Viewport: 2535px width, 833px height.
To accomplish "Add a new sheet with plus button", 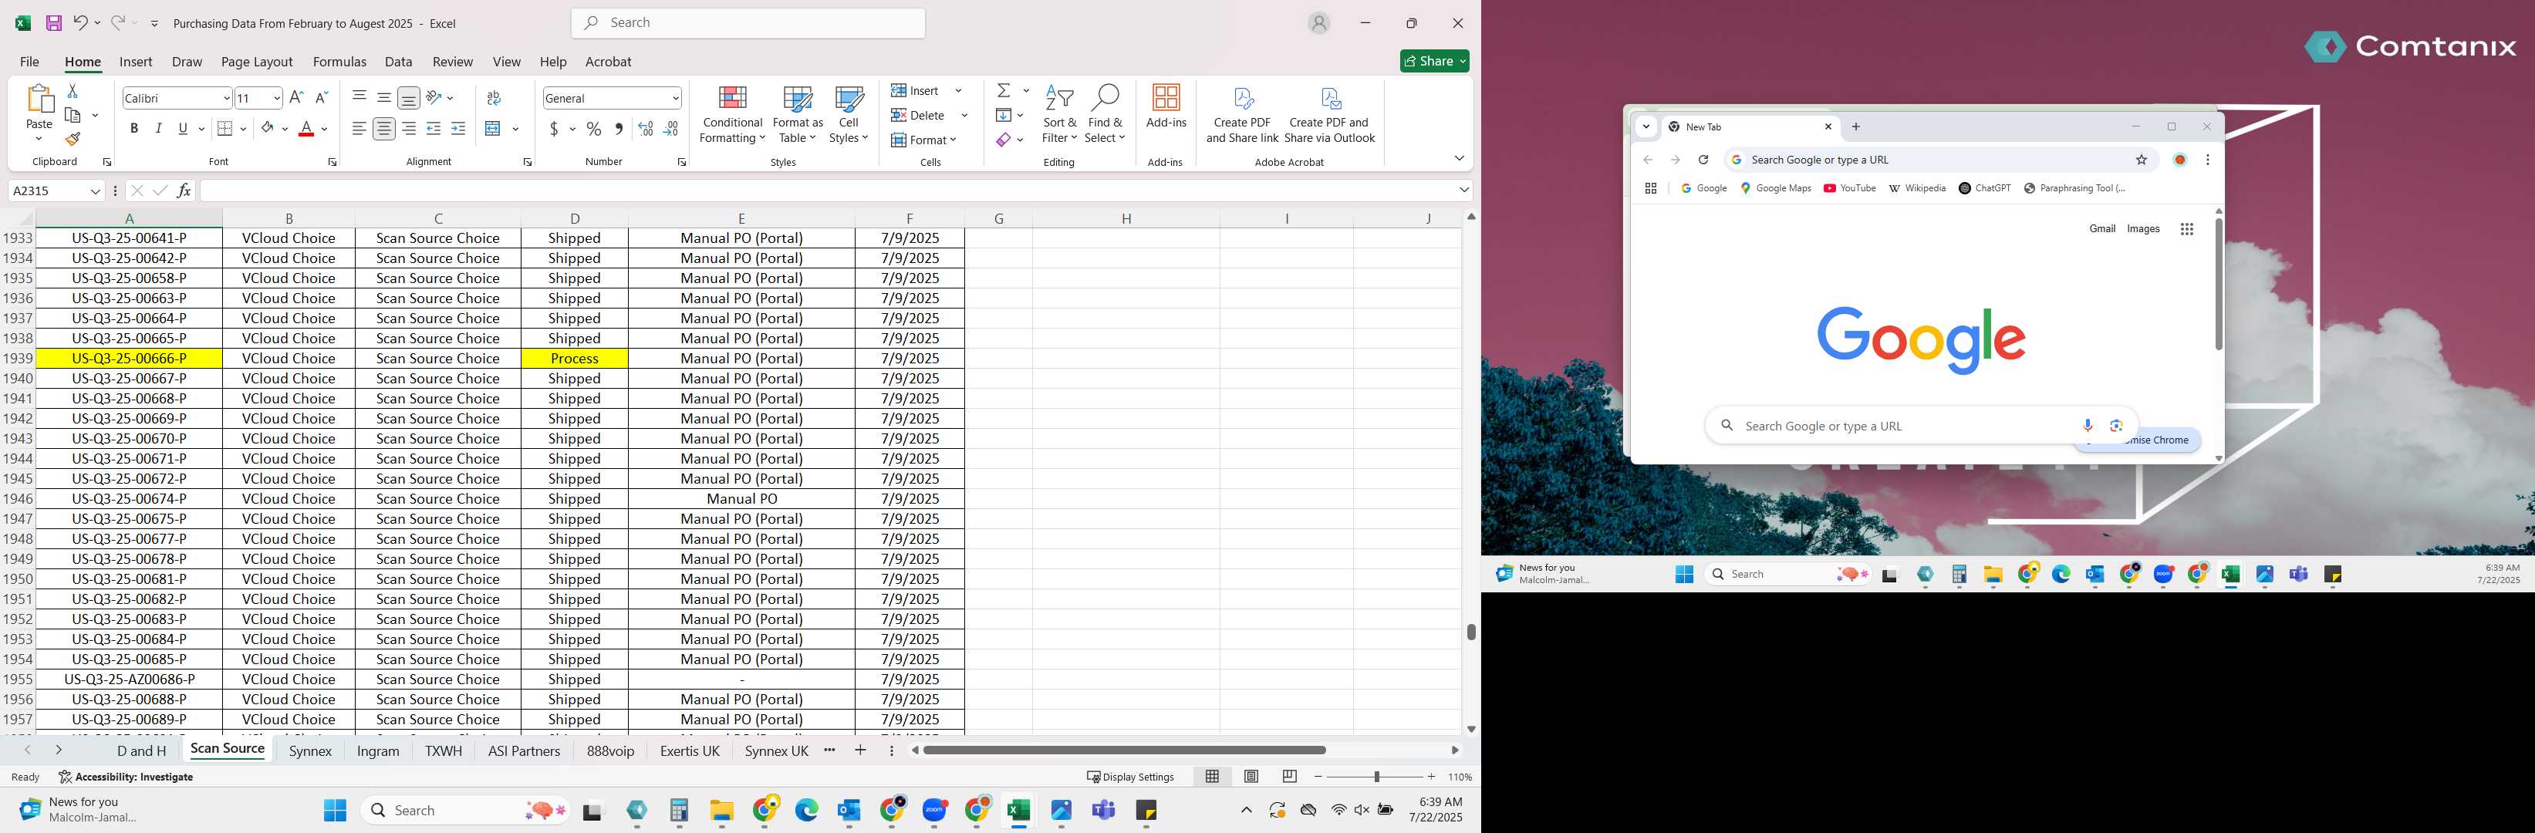I will (x=860, y=750).
